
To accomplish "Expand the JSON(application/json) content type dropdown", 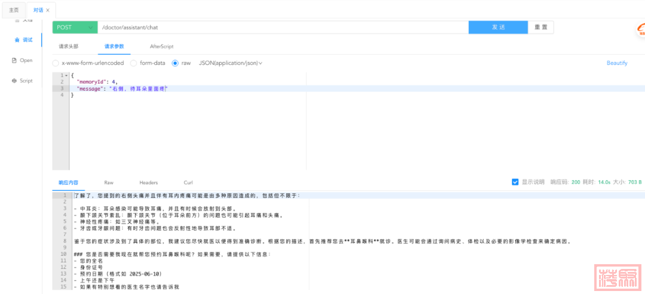I will coord(231,63).
